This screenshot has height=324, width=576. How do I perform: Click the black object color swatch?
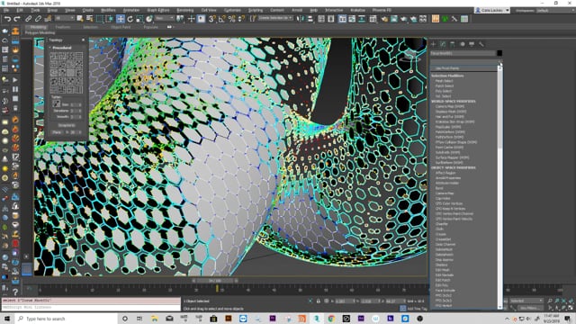pos(499,53)
